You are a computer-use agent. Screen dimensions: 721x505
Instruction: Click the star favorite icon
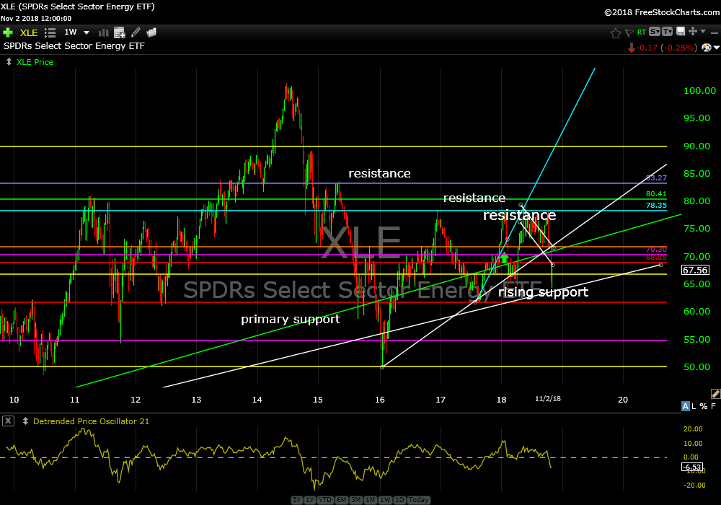(x=615, y=32)
